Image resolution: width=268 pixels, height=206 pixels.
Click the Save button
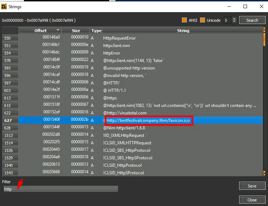[x=252, y=186]
